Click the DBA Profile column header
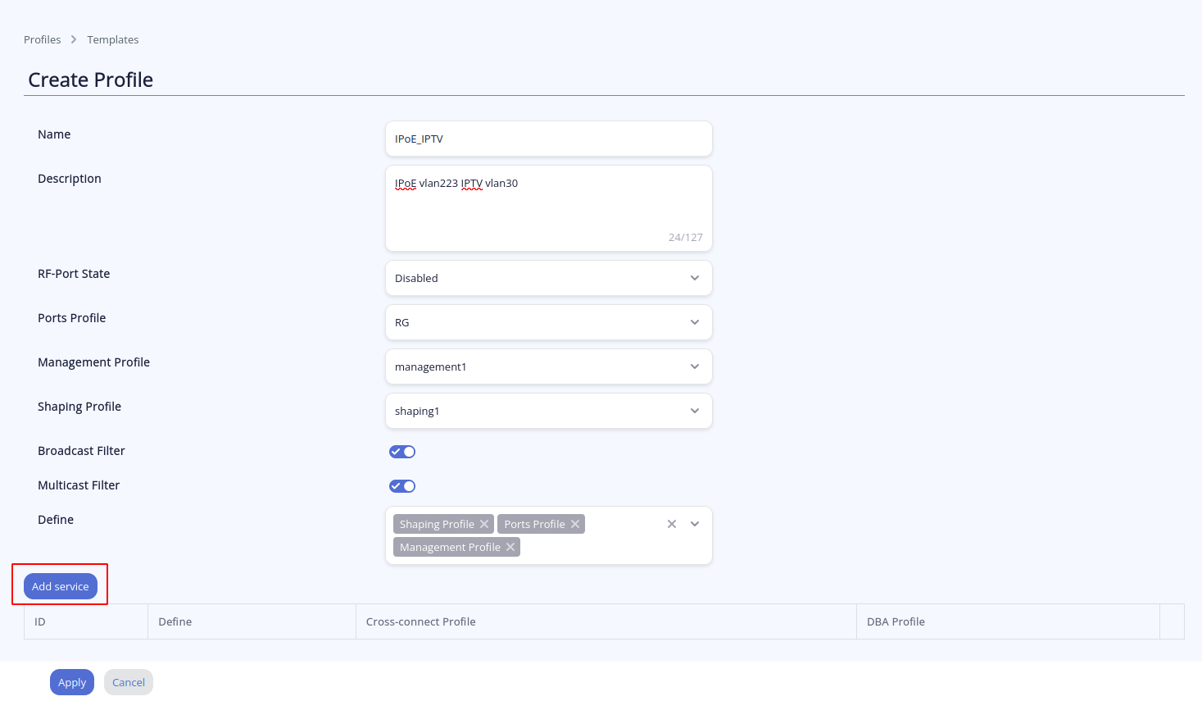This screenshot has width=1202, height=701. click(x=896, y=621)
